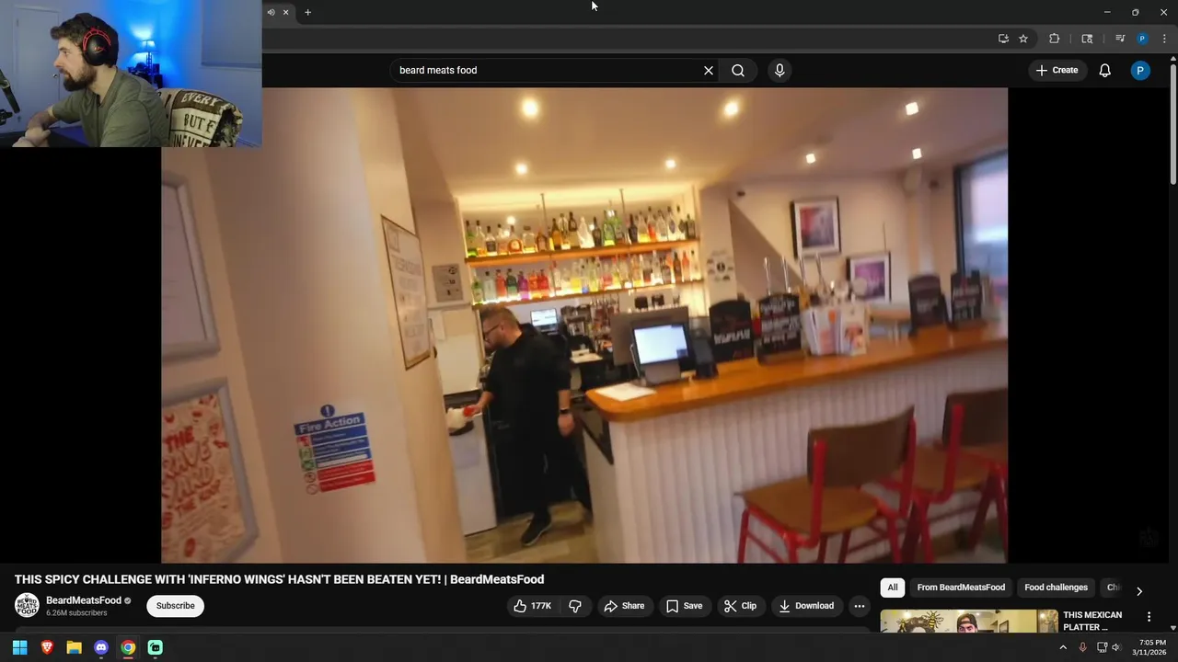Open the teal app in the taskbar

click(155, 647)
